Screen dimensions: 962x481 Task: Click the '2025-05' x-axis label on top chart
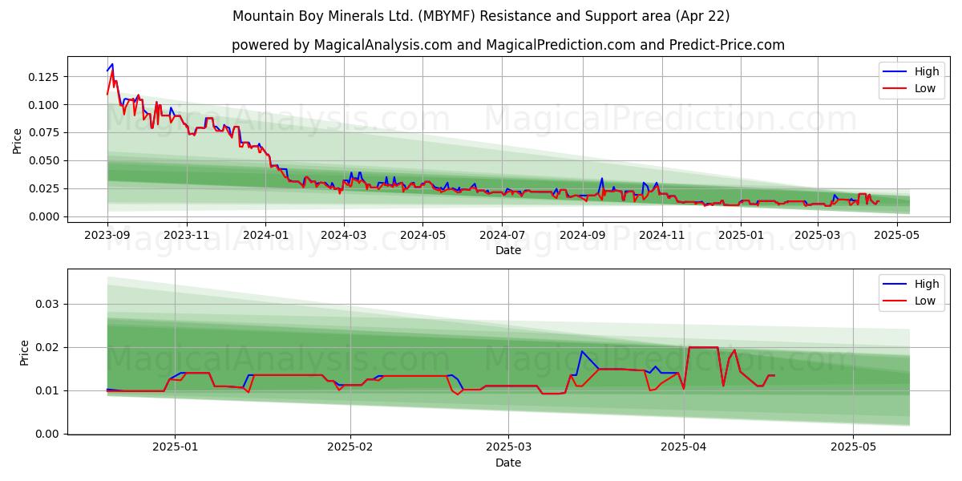coord(896,235)
